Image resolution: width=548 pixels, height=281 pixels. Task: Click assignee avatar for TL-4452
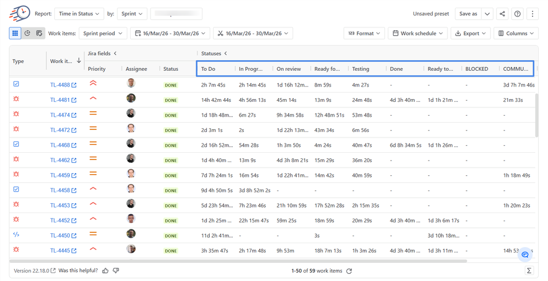(131, 219)
